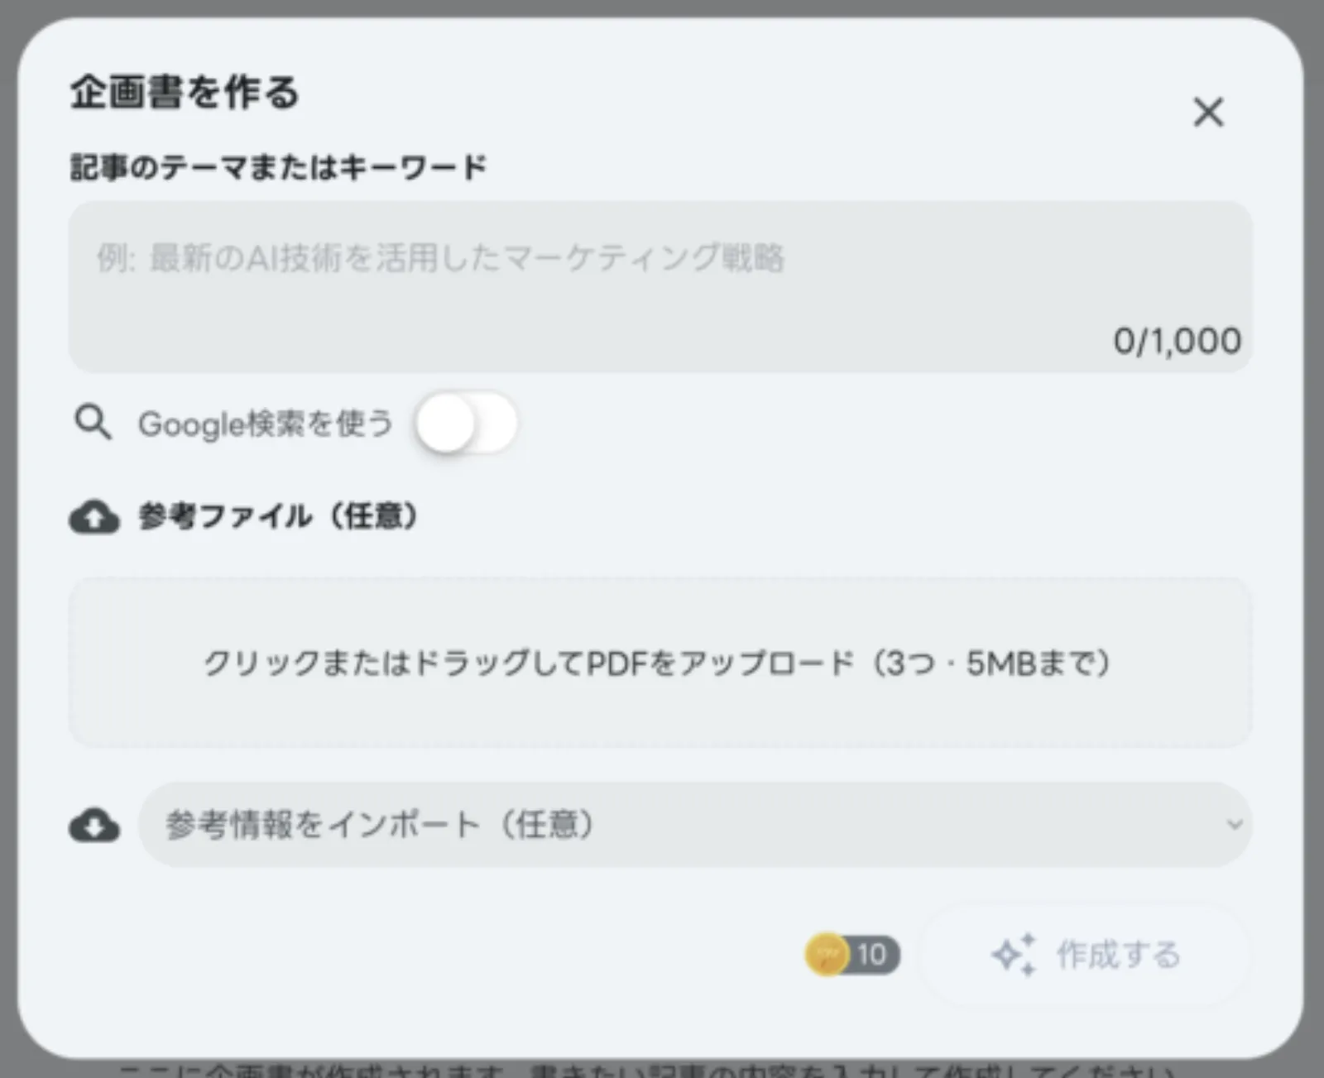Viewport: 1324px width, 1078px height.
Task: Click the cloud download icon beside import field
Action: 94,825
